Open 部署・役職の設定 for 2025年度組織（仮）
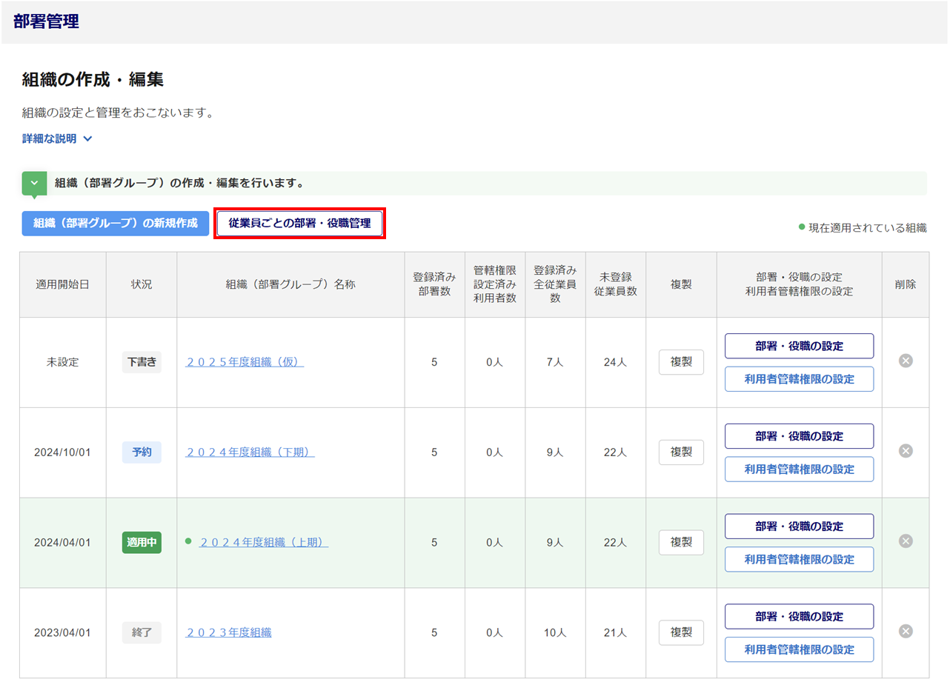The height and width of the screenshot is (682, 950). (799, 346)
